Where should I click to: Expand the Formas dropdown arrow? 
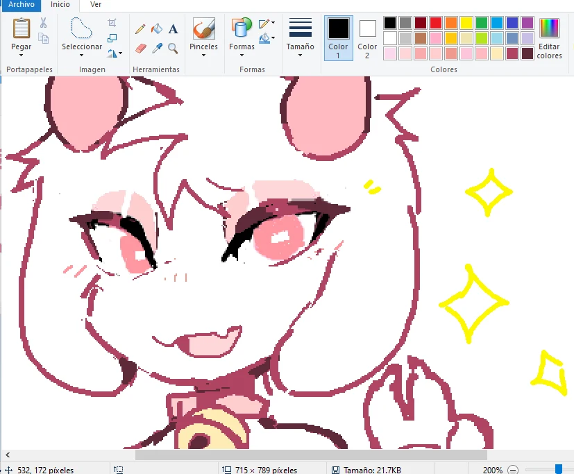(242, 56)
